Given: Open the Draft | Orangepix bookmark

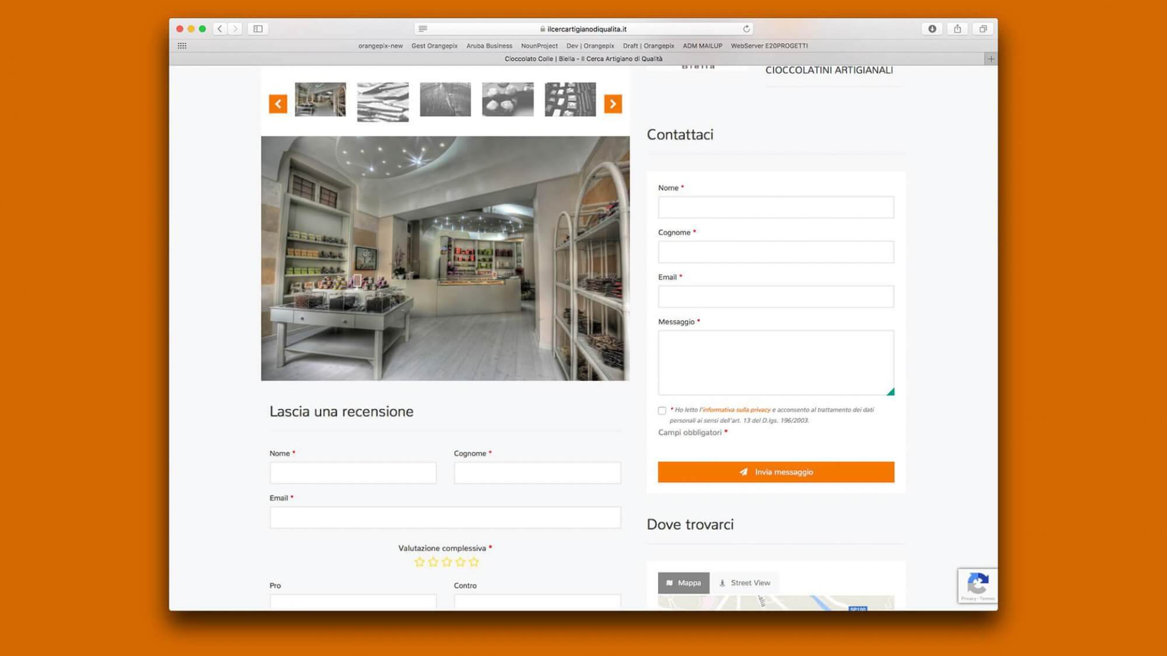Looking at the screenshot, I should (x=648, y=45).
